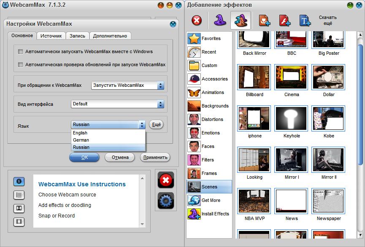Click the add text effect icon
The image size is (365, 247).
pos(305,21)
